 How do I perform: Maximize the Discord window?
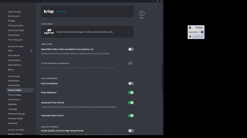pyautogui.click(x=157, y=1)
